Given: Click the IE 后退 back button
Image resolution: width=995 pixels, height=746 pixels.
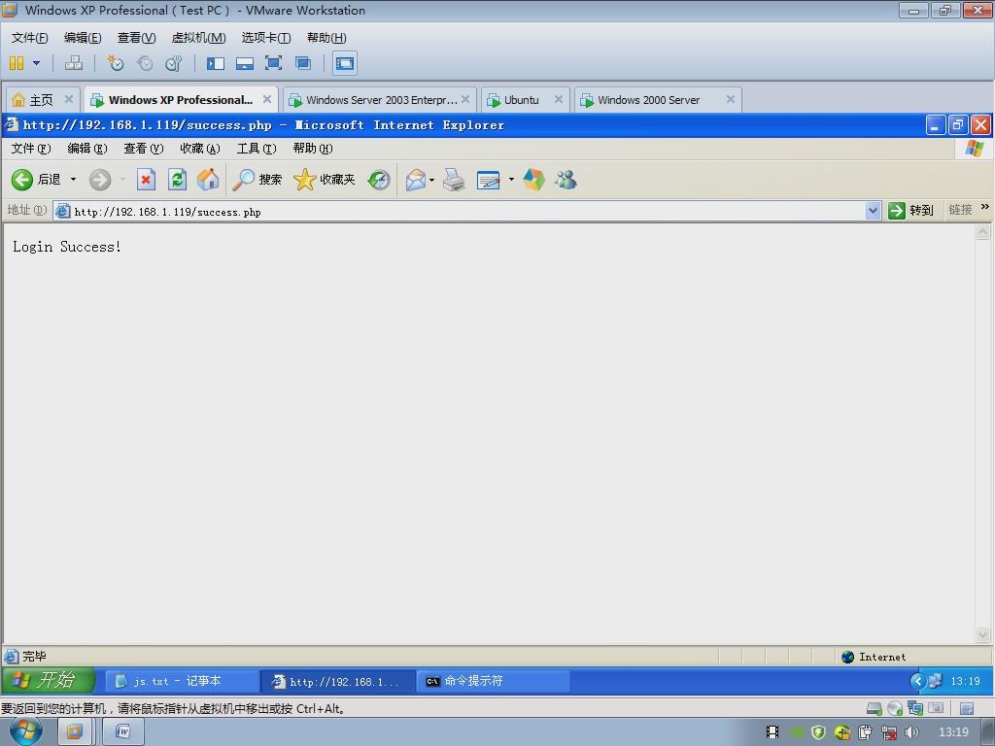Looking at the screenshot, I should click(36, 180).
